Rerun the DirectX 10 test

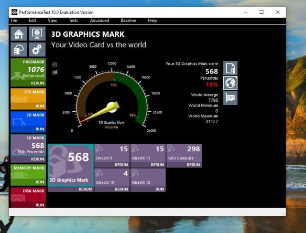pyautogui.click(x=121, y=189)
